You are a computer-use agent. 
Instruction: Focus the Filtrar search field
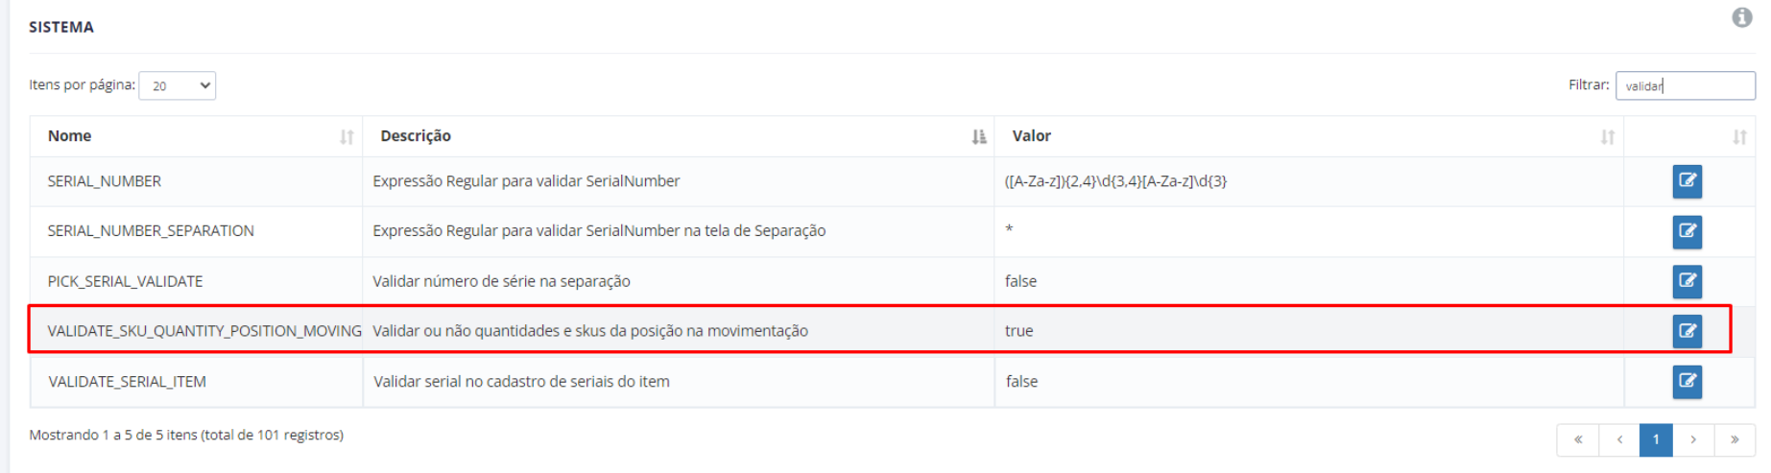point(1685,85)
